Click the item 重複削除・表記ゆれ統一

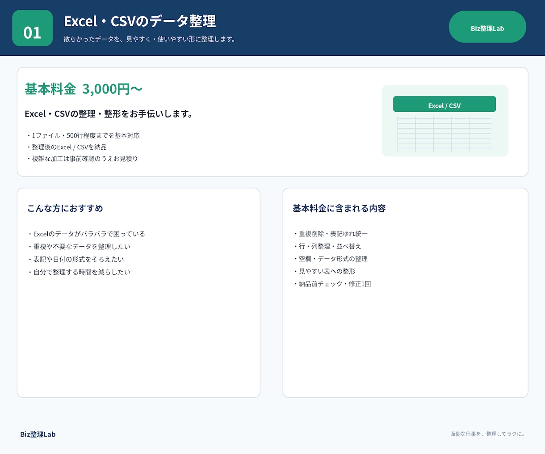pos(330,234)
